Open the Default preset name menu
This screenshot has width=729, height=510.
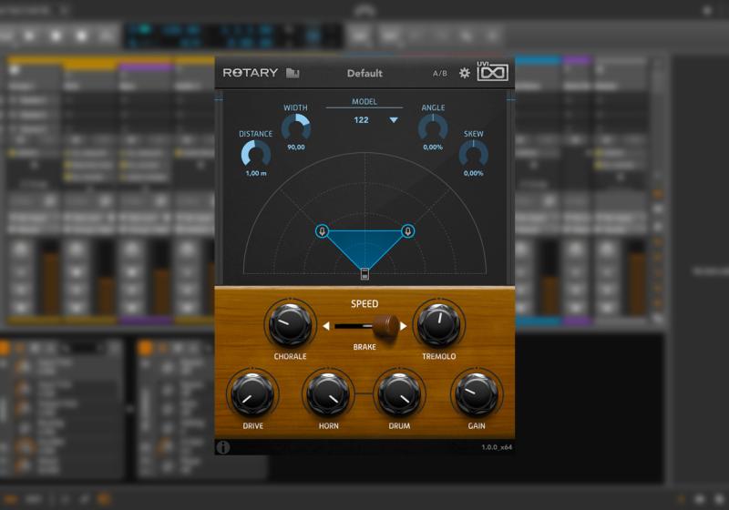[364, 73]
